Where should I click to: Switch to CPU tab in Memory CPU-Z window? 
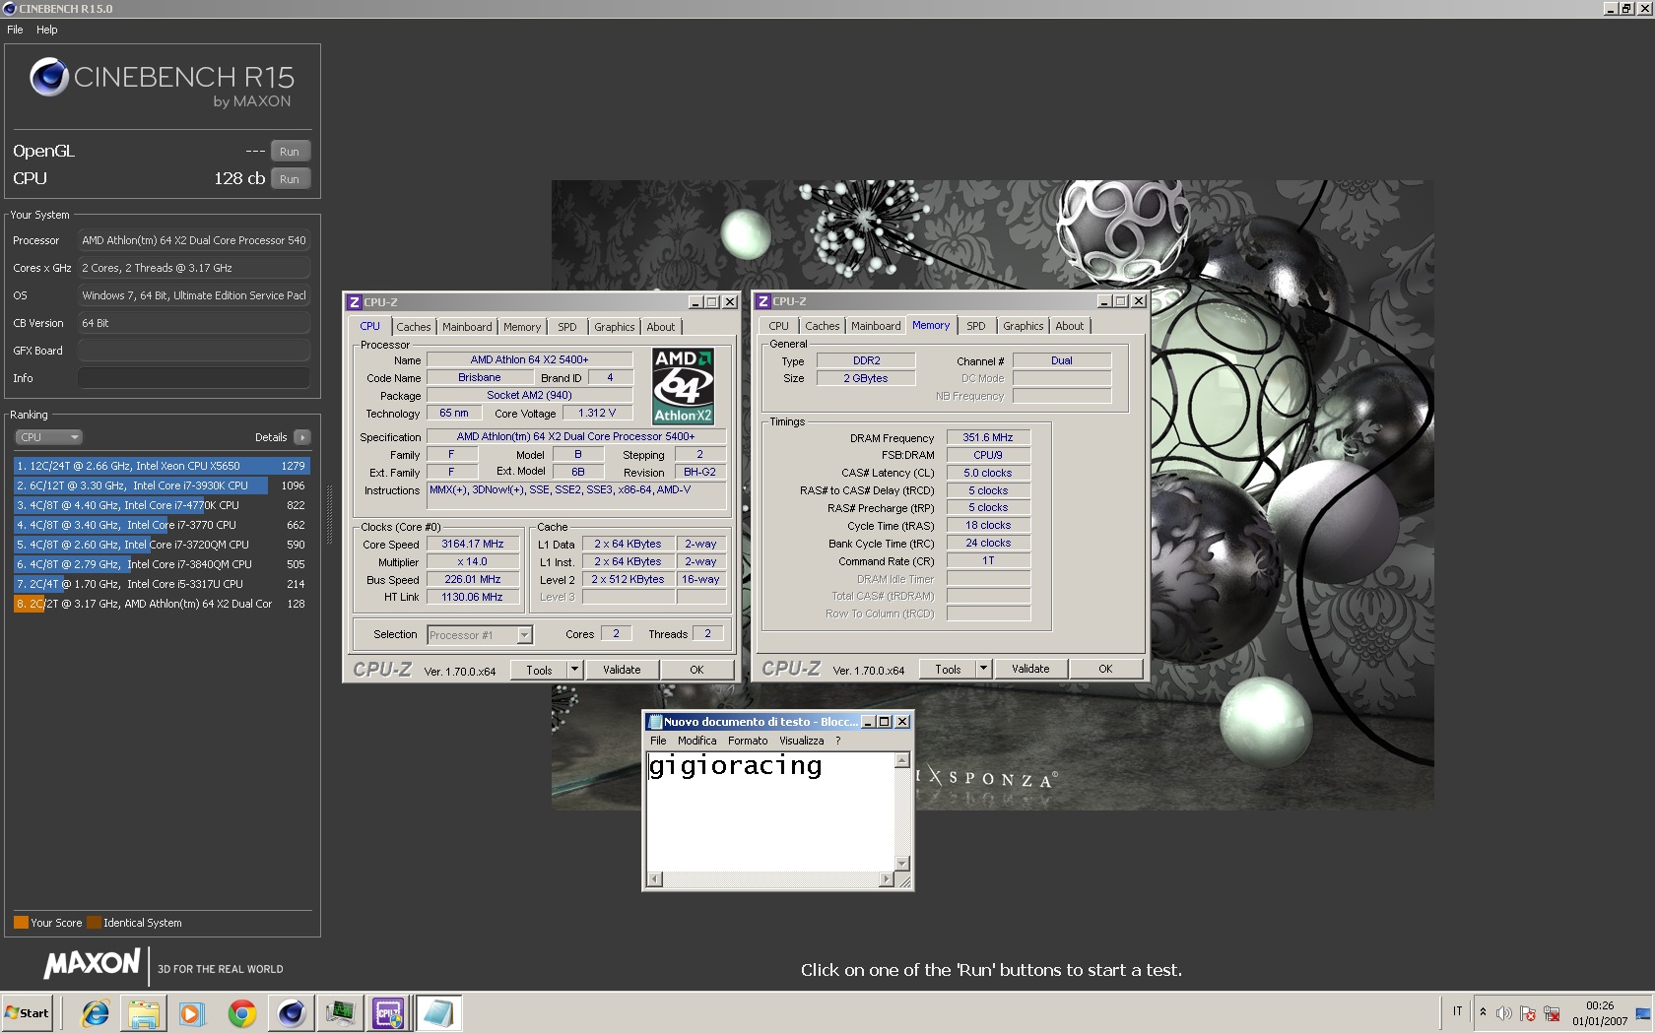click(x=778, y=326)
